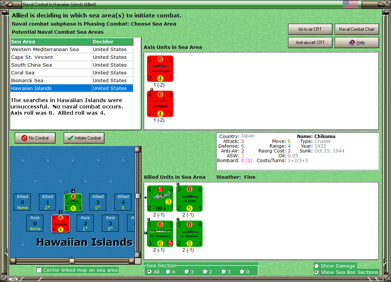This screenshot has height=282, width=391.
Task: Click the map's horizontal scrollbar thumb
Action: [x=72, y=261]
